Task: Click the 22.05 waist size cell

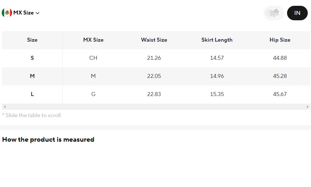Action: (154, 76)
